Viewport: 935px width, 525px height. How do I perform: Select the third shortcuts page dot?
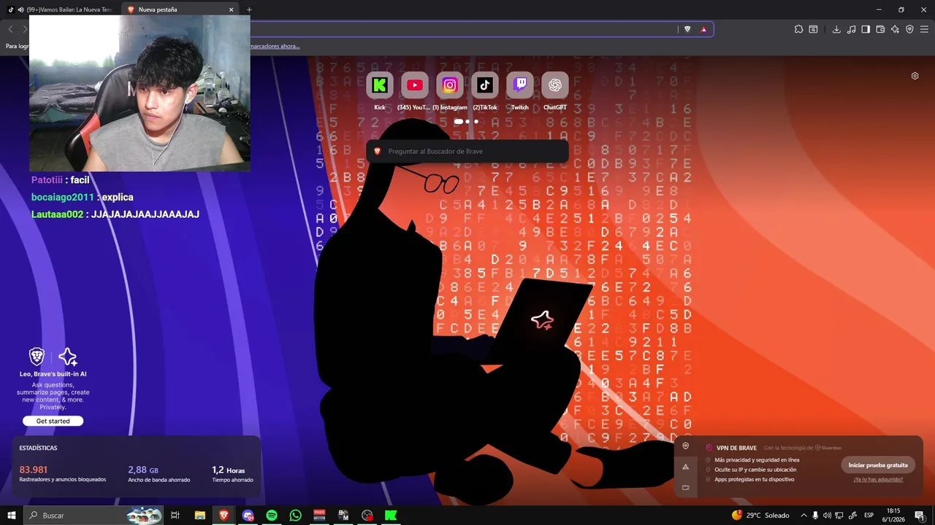click(x=476, y=122)
